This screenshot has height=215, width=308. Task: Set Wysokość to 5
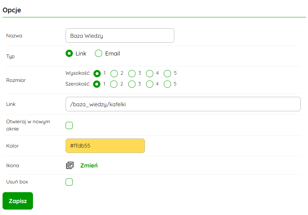167,74
